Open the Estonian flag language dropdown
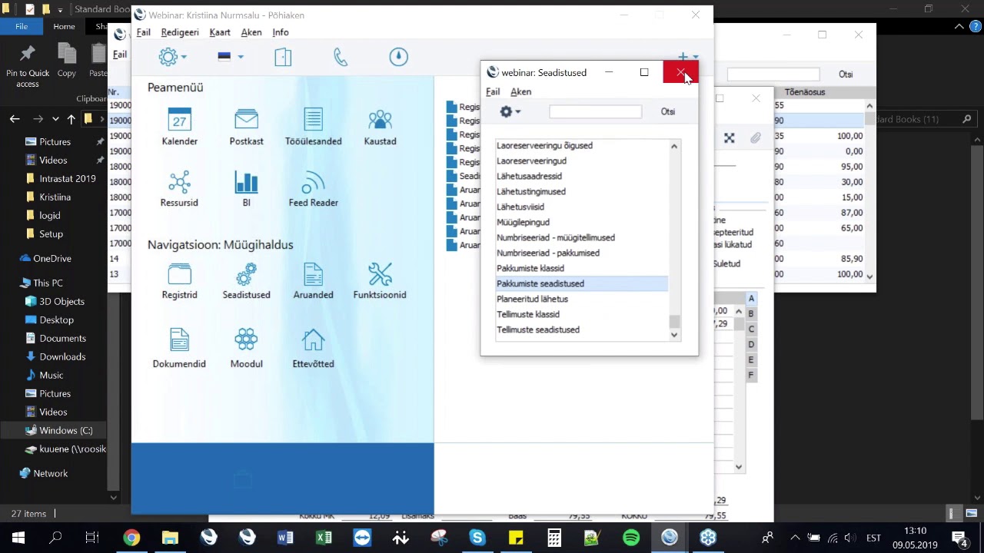Image resolution: width=984 pixels, height=553 pixels. [x=230, y=57]
